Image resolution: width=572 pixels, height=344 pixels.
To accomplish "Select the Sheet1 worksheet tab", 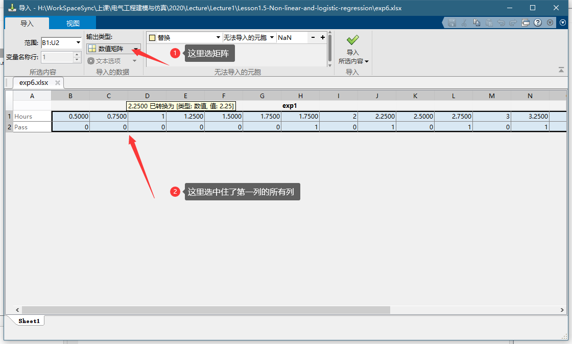I will pos(29,321).
